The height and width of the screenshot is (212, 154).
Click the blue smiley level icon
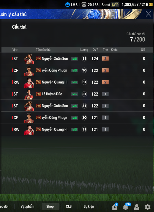coord(67,5)
